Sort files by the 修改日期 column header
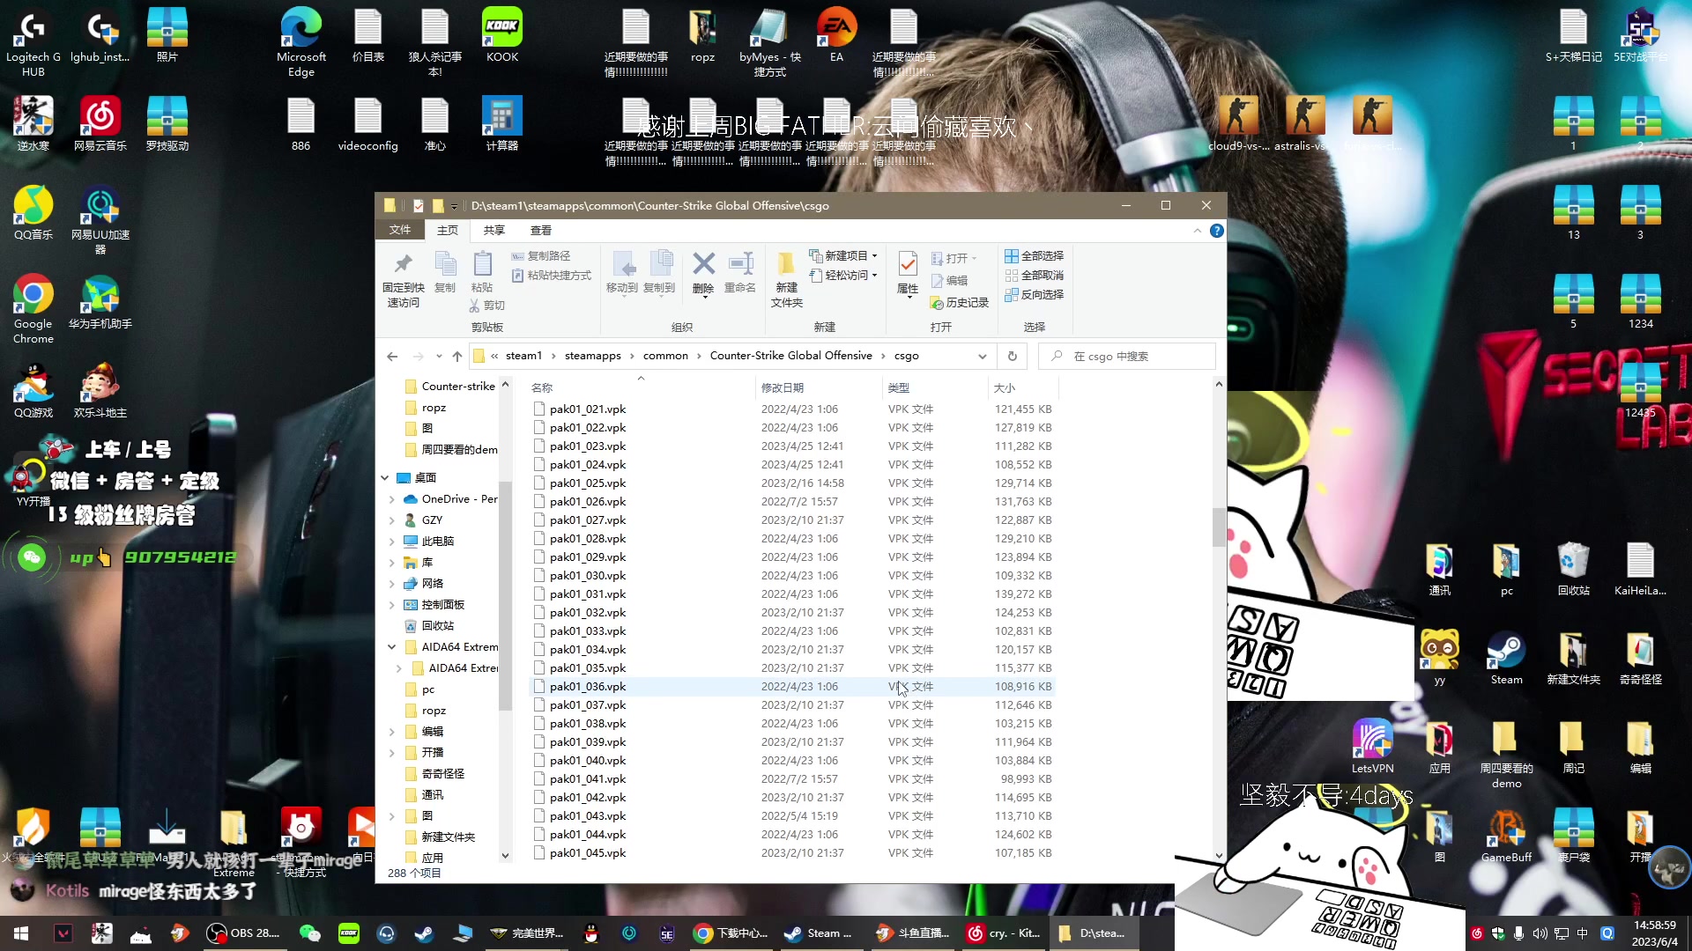Image resolution: width=1692 pixels, height=951 pixels. pos(818,387)
